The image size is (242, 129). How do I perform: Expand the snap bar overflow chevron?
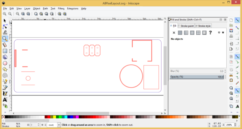click(237, 112)
